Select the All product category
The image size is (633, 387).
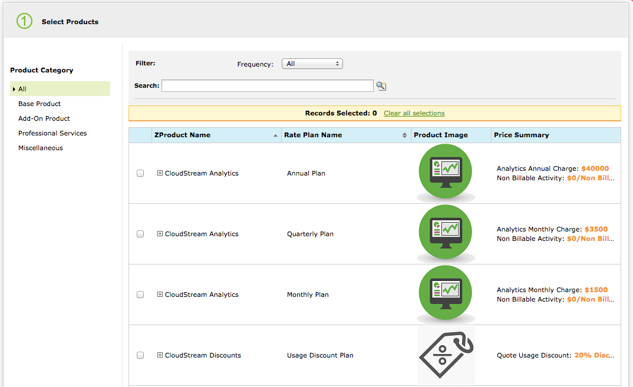pos(60,89)
